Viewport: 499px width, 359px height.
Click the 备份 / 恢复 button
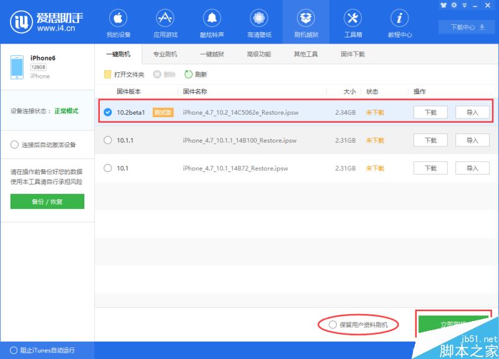tap(47, 201)
